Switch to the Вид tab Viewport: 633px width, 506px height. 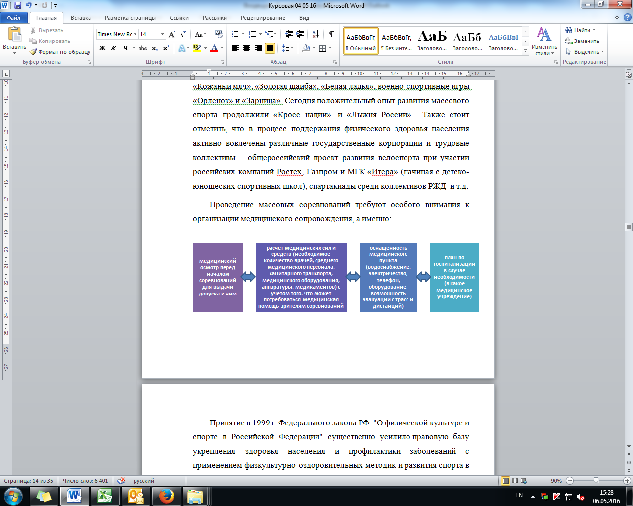tap(304, 18)
